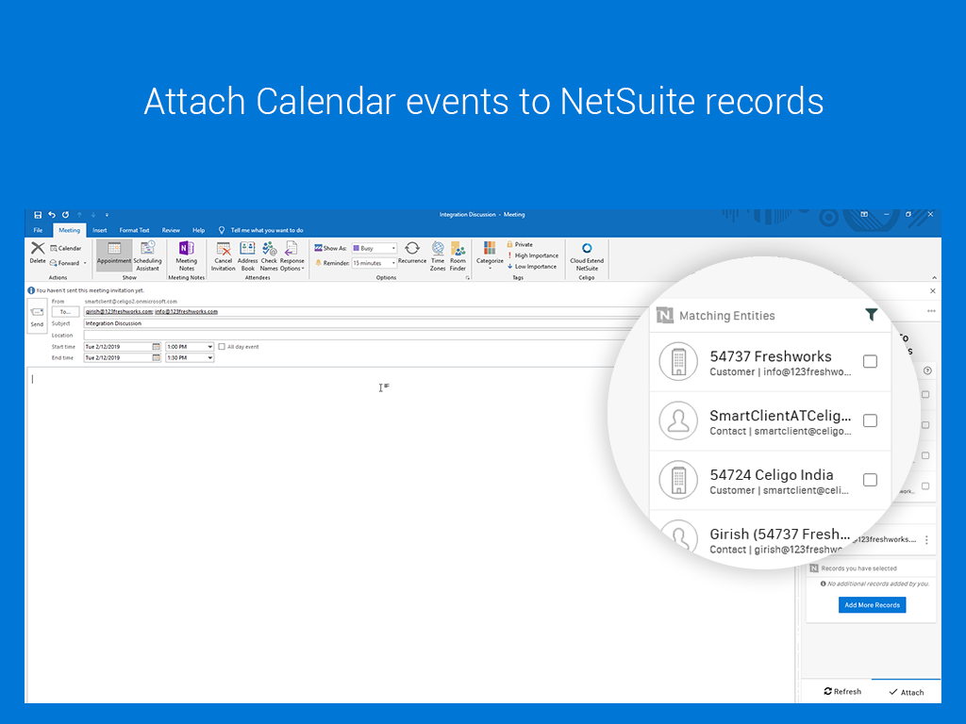This screenshot has width=966, height=724.
Task: Click Attach in the NetSuite pane
Action: [907, 692]
